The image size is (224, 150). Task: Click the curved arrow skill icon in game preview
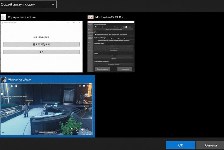(77, 129)
